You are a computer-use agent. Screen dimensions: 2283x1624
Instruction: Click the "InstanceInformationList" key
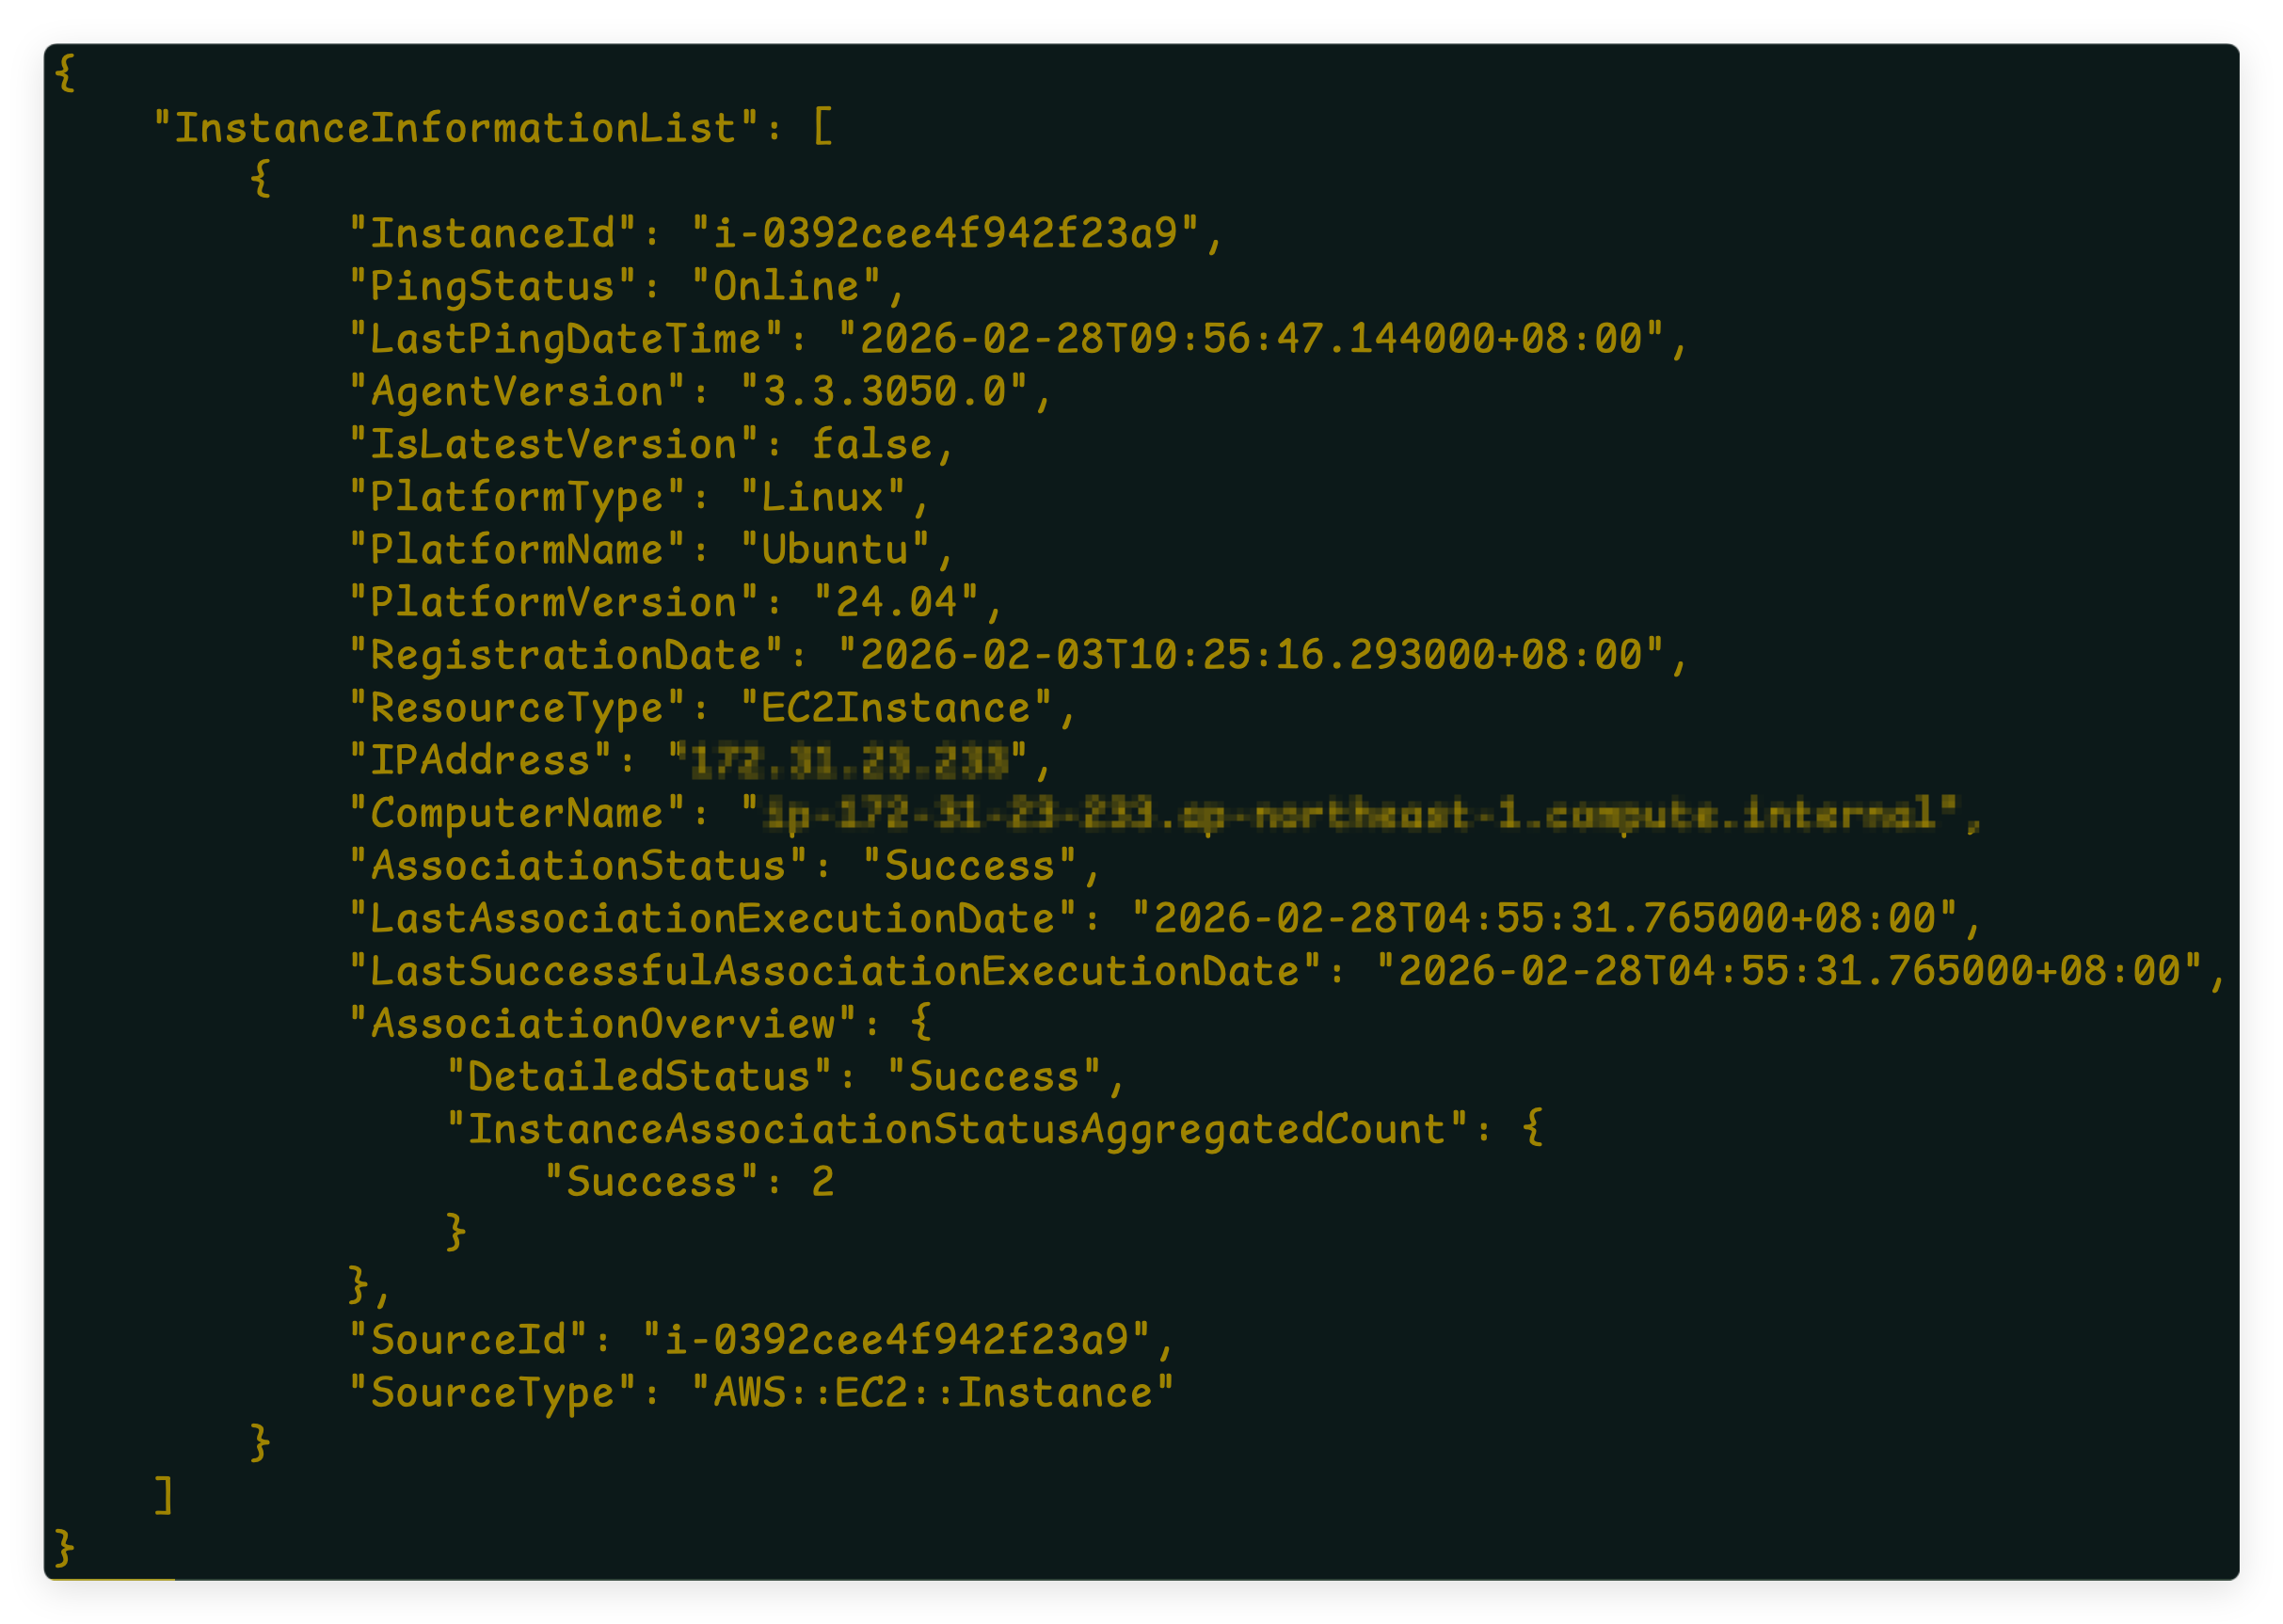pos(455,128)
